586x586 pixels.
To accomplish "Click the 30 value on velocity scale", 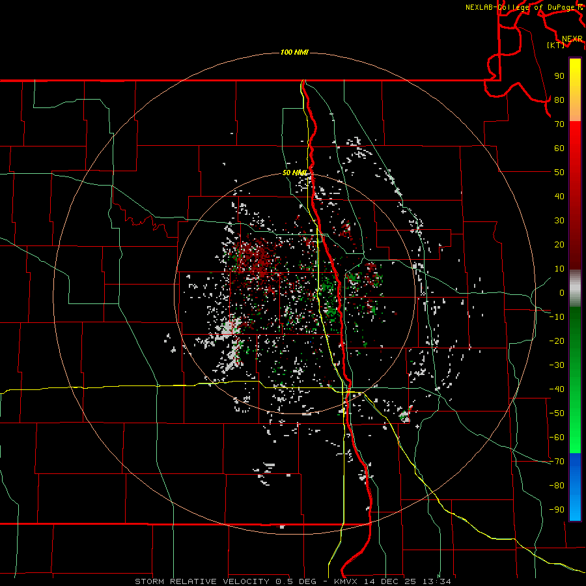I will 559,221.
